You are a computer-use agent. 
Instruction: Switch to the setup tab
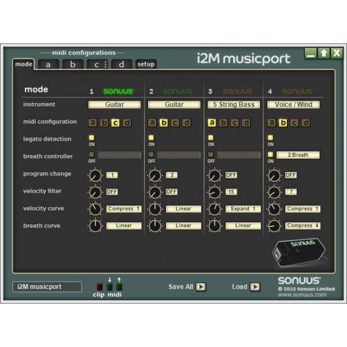pos(146,64)
